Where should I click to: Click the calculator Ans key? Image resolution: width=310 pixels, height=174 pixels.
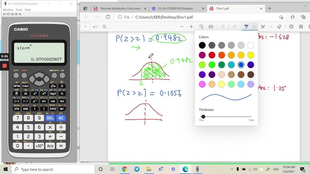(50, 146)
